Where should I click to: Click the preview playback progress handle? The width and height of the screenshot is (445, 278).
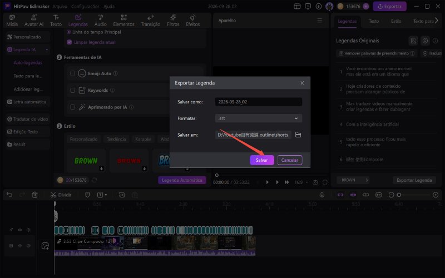217,175
